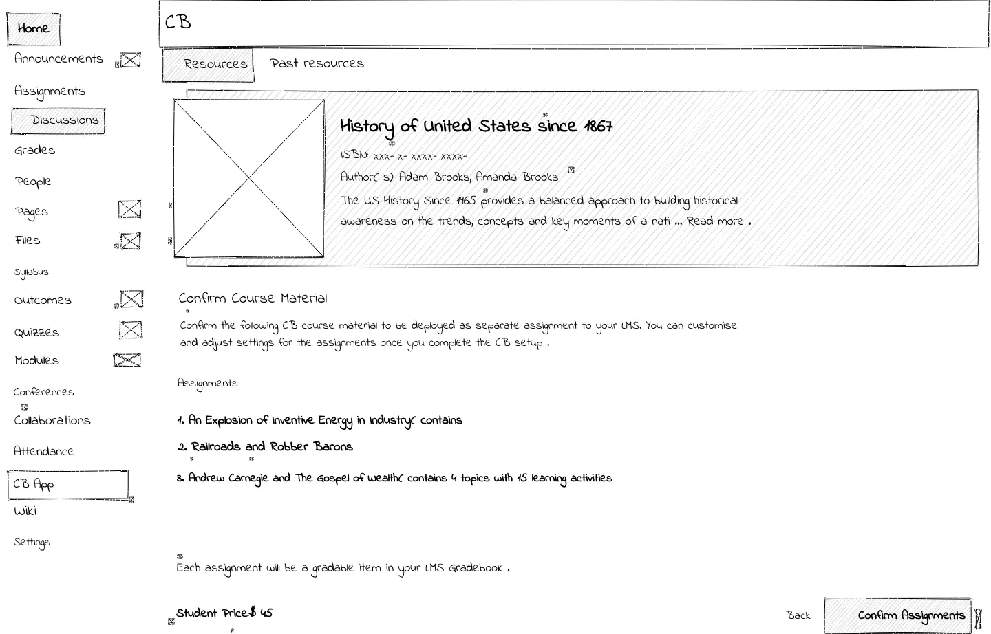Viewport: 991px width, 634px height.
Task: Click the icon beside Files
Action: click(x=130, y=241)
